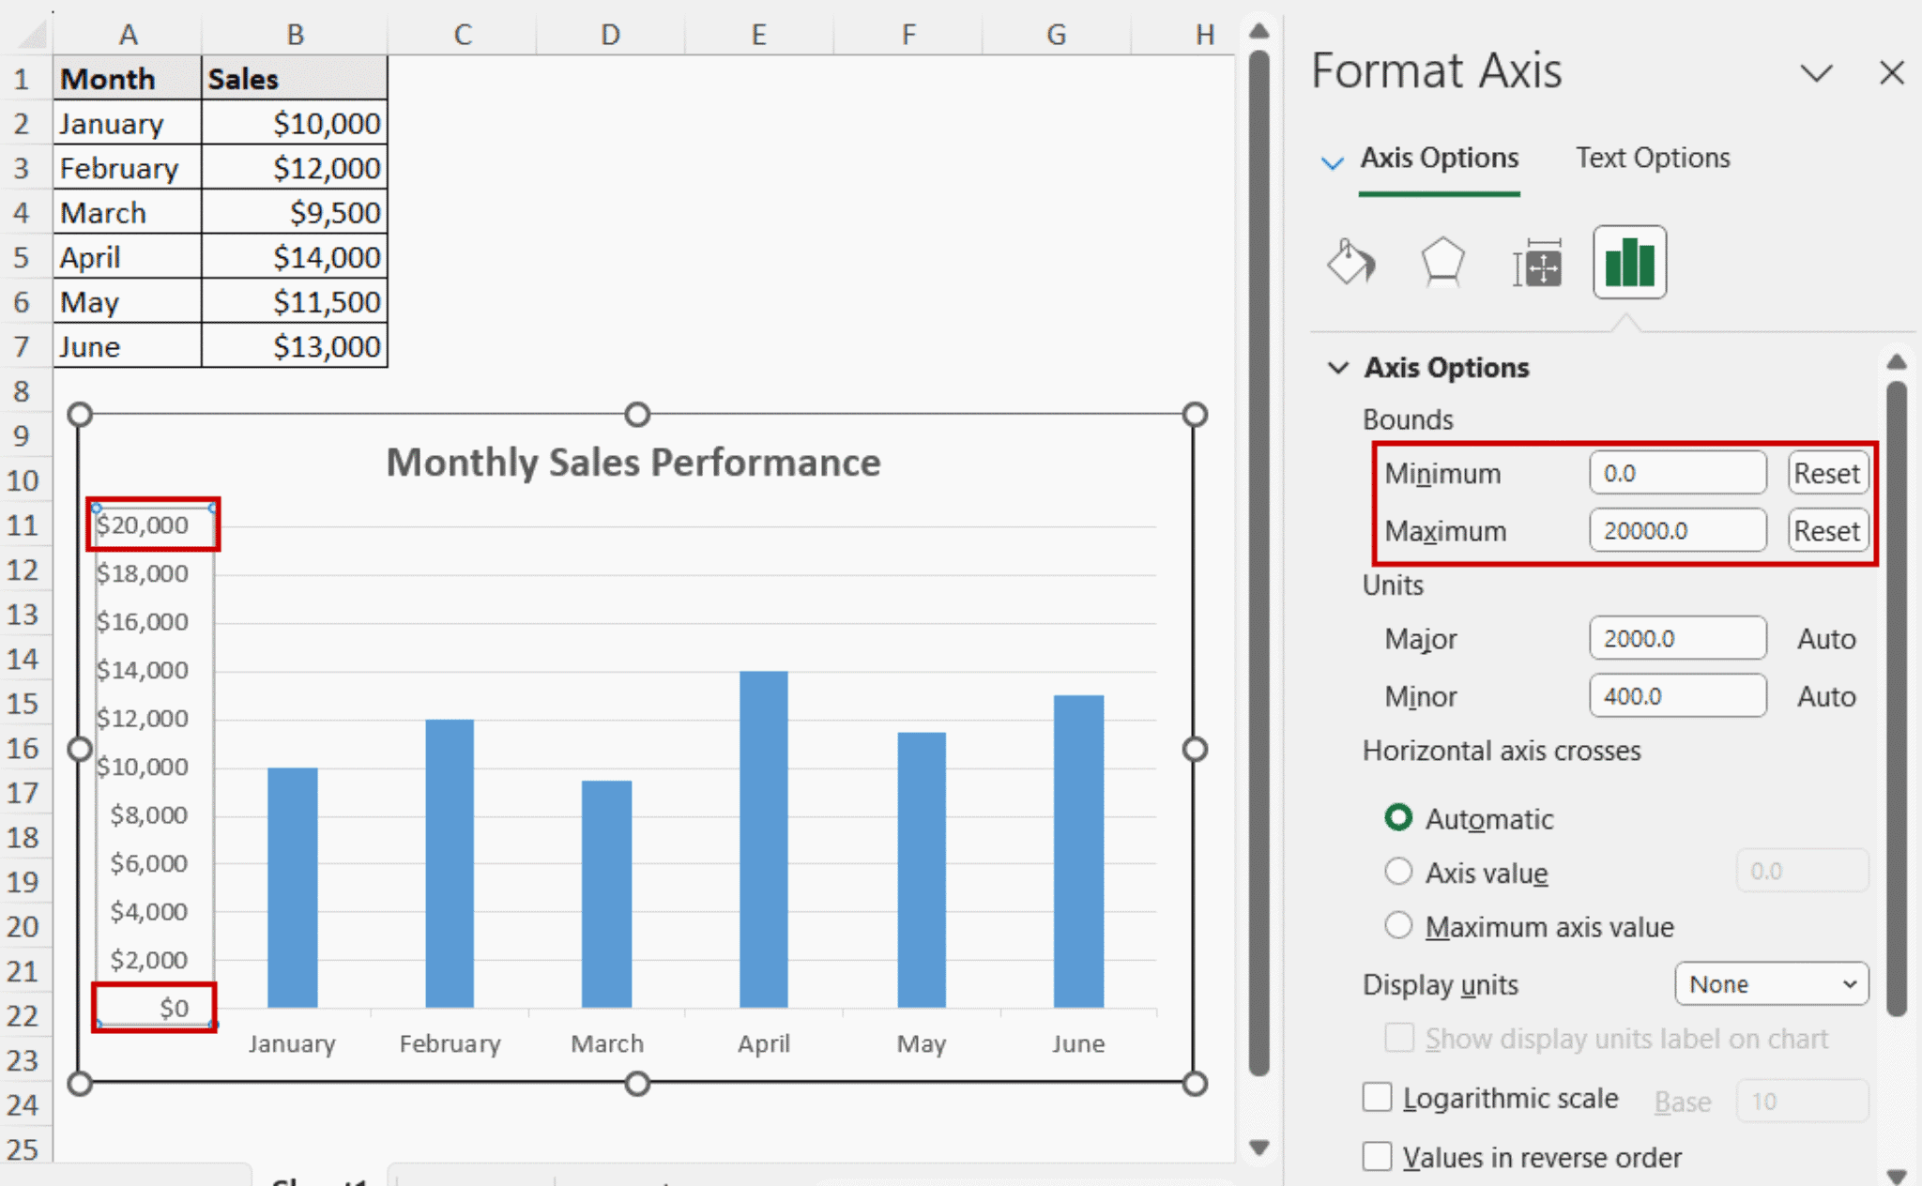This screenshot has width=1922, height=1186.
Task: Select the April cell in column A
Action: 128,257
